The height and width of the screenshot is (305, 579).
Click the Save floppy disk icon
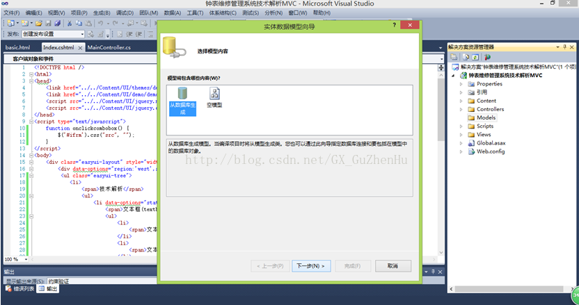click(49, 23)
